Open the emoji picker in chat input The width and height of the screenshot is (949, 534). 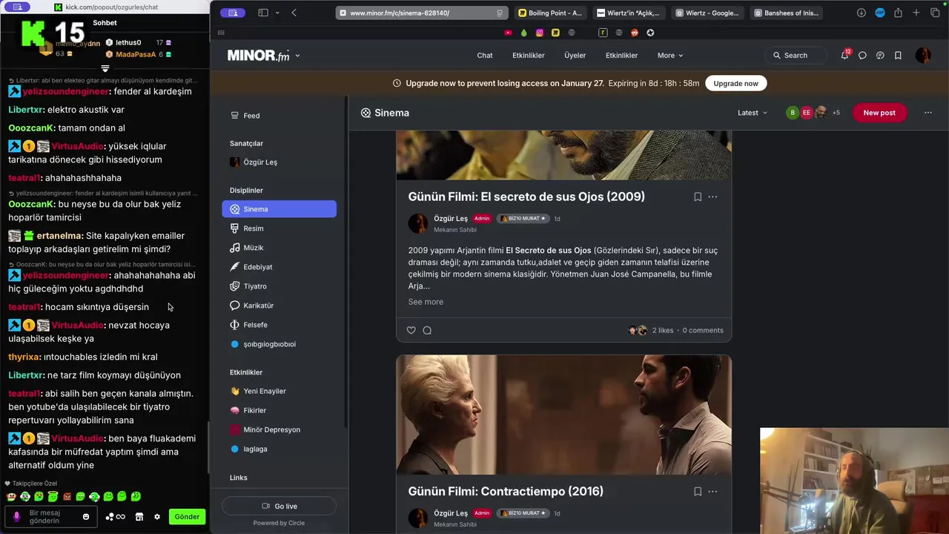click(x=86, y=517)
